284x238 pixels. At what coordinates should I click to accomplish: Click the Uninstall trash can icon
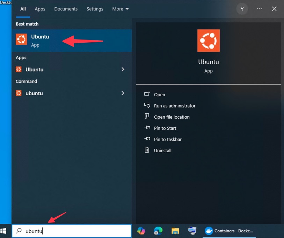pos(147,150)
